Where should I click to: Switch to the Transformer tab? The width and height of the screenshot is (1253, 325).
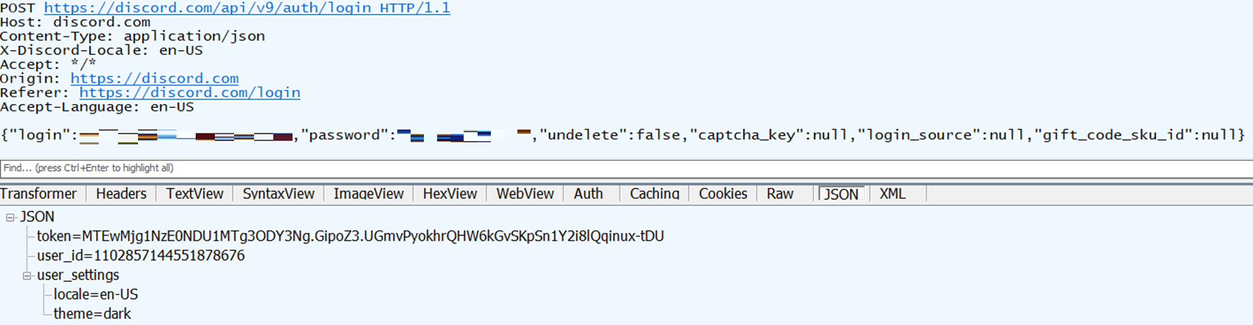pyautogui.click(x=38, y=194)
